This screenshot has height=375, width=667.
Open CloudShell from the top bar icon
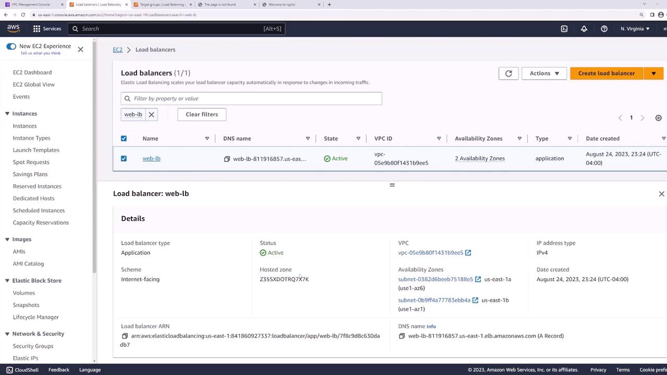click(564, 29)
